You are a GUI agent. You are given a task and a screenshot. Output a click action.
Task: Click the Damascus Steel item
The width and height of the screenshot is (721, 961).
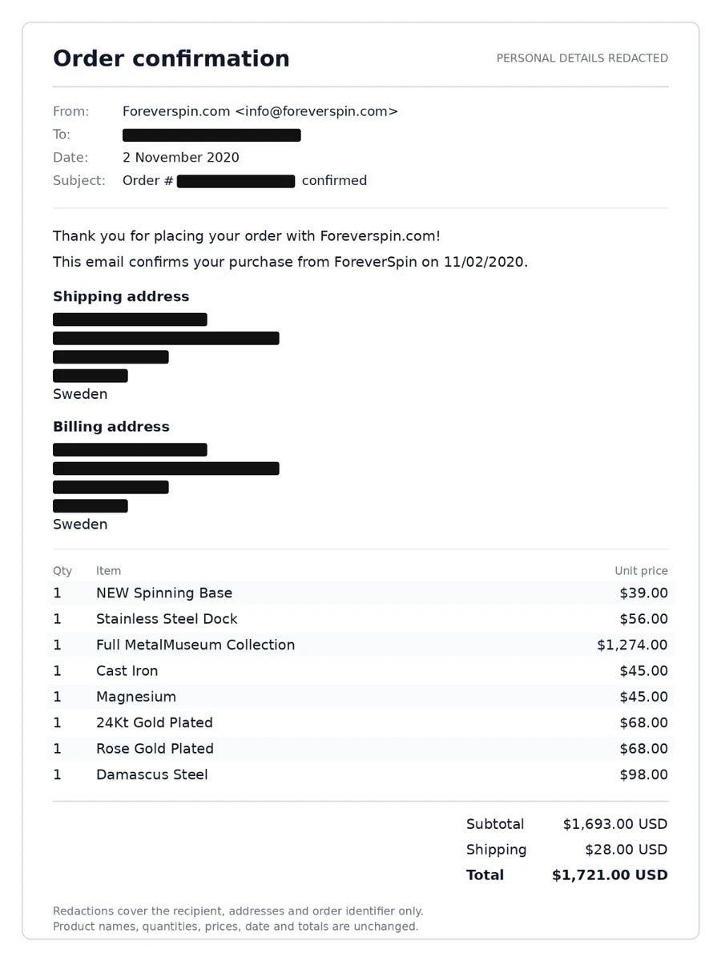pyautogui.click(x=152, y=774)
